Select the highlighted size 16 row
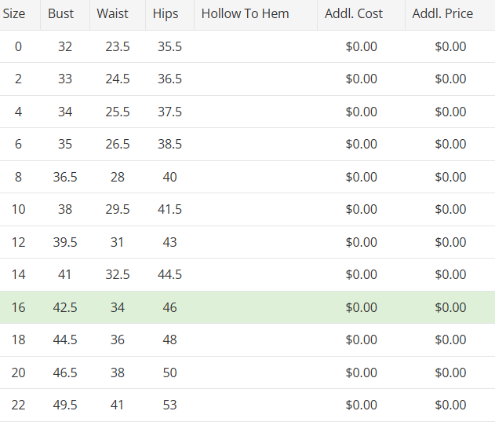Image resolution: width=495 pixels, height=422 pixels. click(247, 307)
